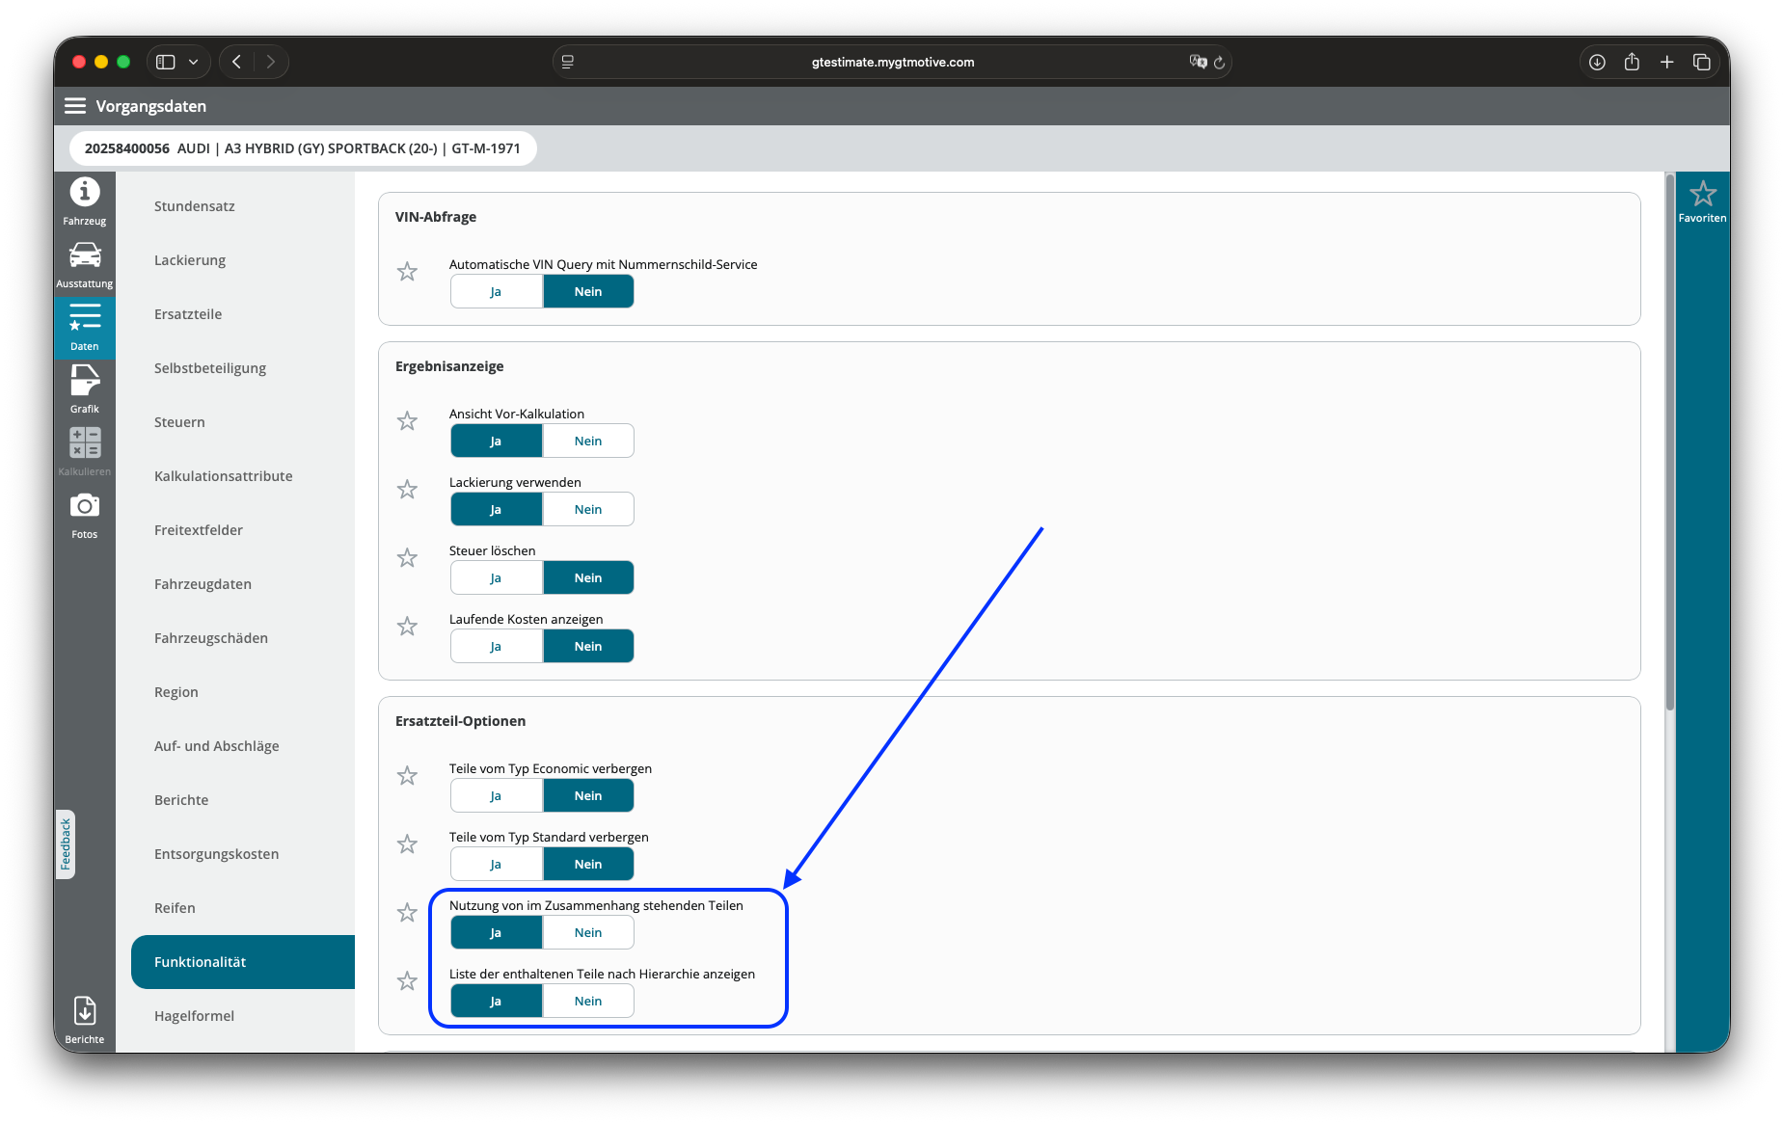
Task: Favorite the Ansicht Vor-Kalkulation setting
Action: [408, 421]
